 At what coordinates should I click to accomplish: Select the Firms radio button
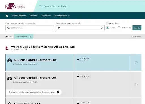(x=108, y=28)
